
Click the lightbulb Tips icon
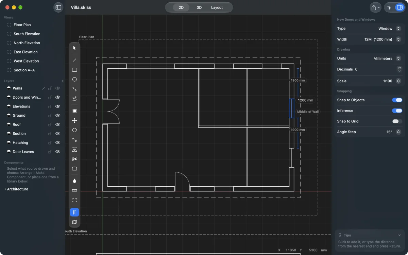(340, 235)
